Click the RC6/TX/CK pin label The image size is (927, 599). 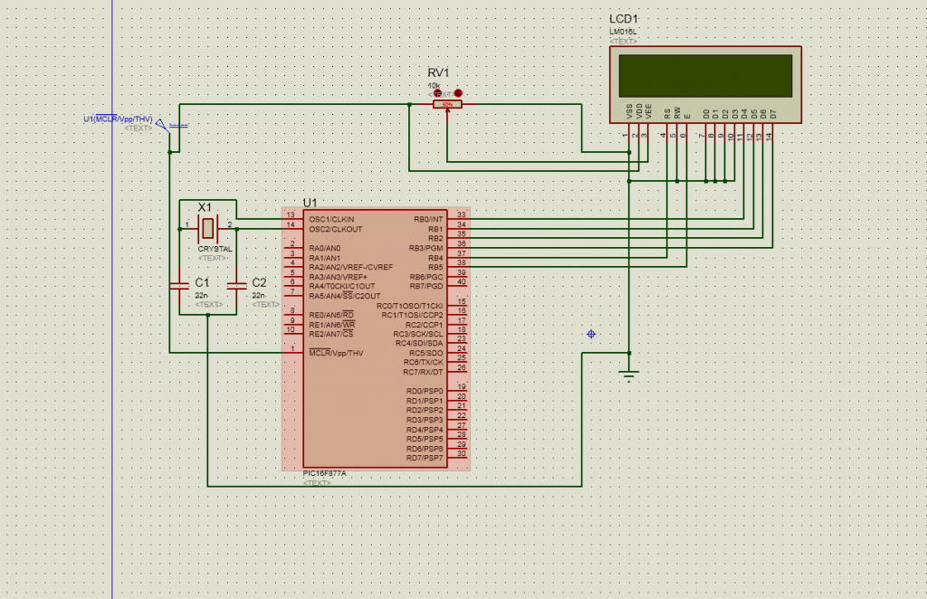tap(424, 362)
